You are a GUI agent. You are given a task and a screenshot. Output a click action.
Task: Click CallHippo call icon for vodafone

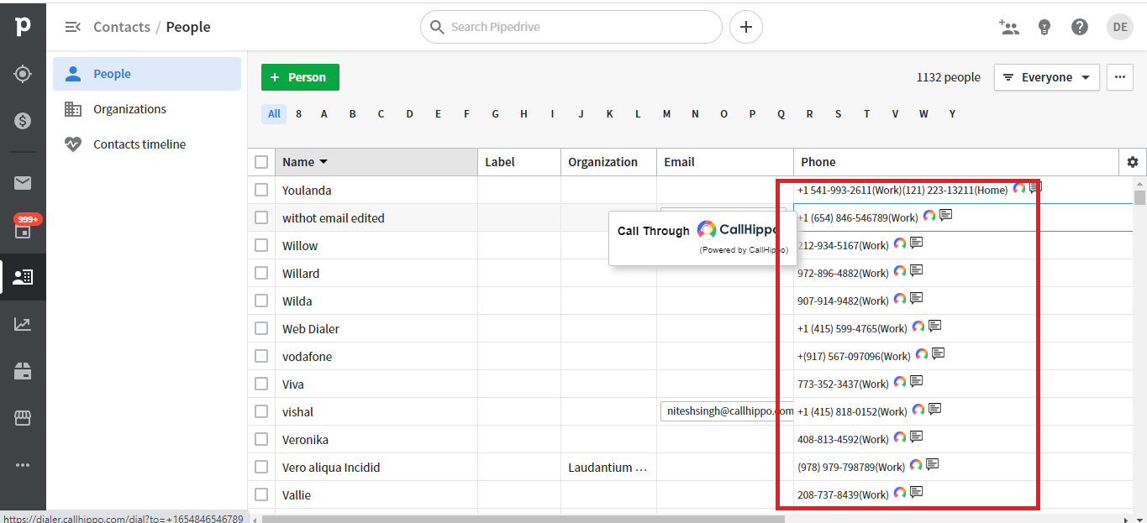point(922,354)
